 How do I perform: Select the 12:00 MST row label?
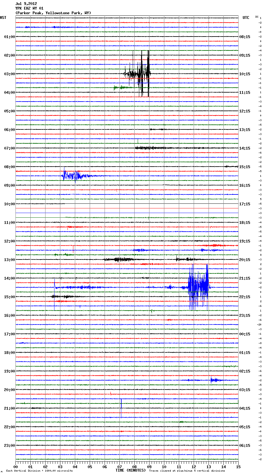click(10, 241)
